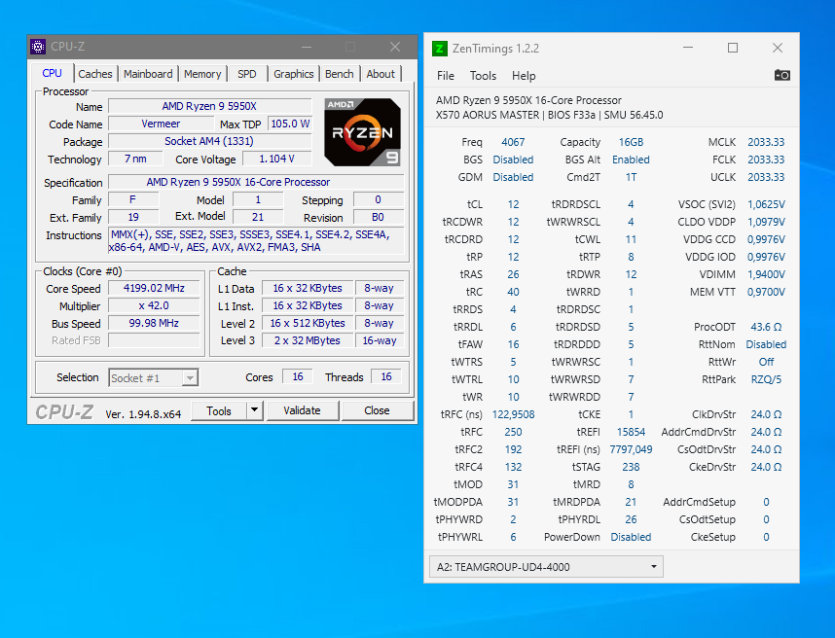Click the AMD Ryzen 9 logo image
Viewport: 835px width, 638px height.
pos(363,132)
